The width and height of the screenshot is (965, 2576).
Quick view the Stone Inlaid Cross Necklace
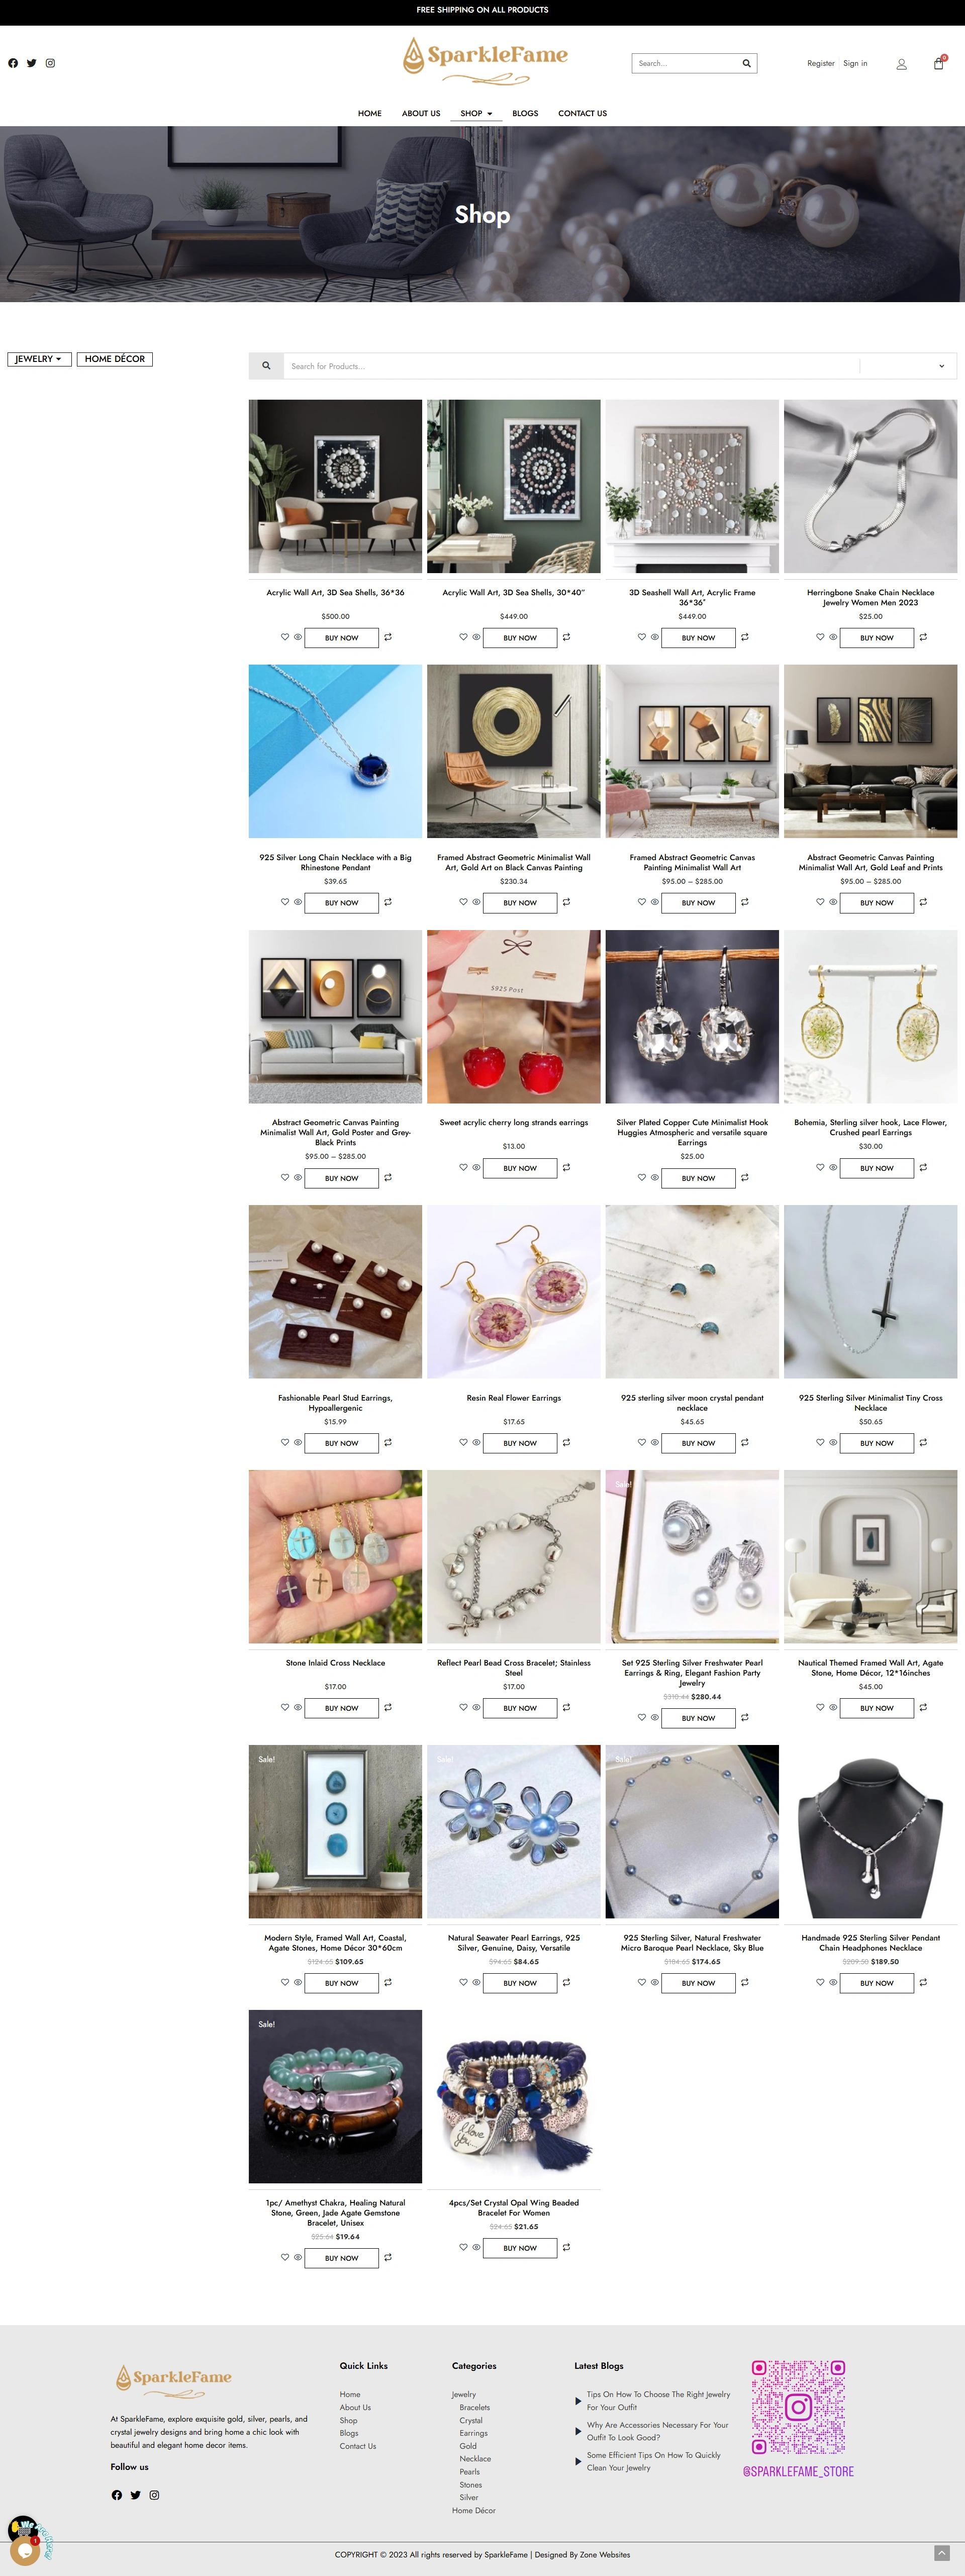[298, 1707]
